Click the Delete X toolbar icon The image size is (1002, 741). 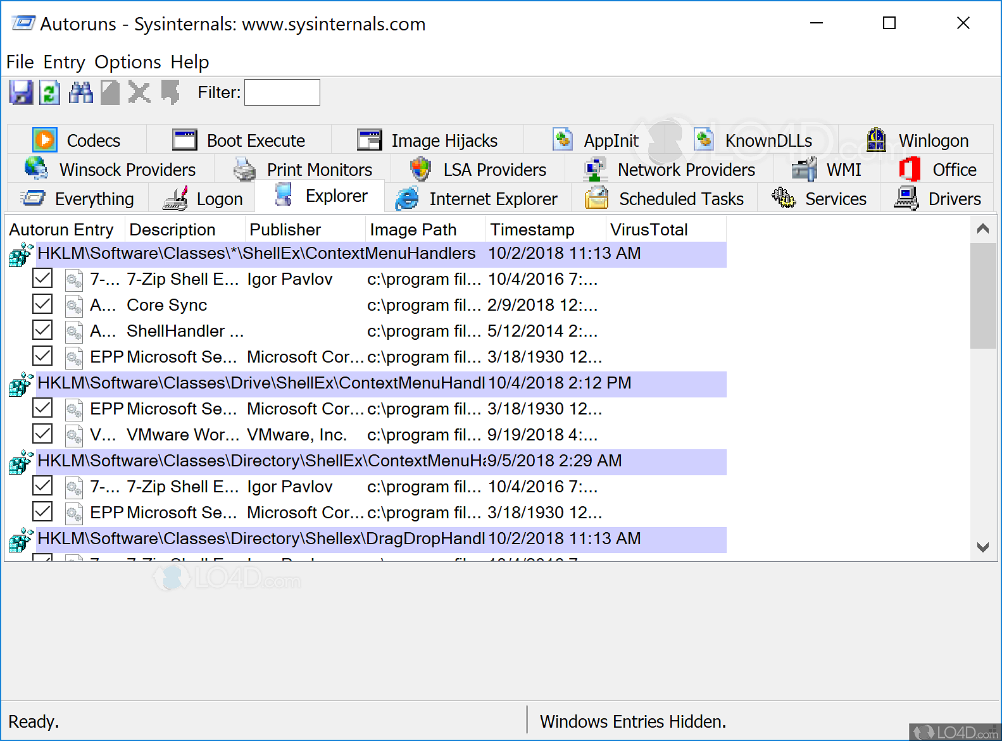(139, 92)
